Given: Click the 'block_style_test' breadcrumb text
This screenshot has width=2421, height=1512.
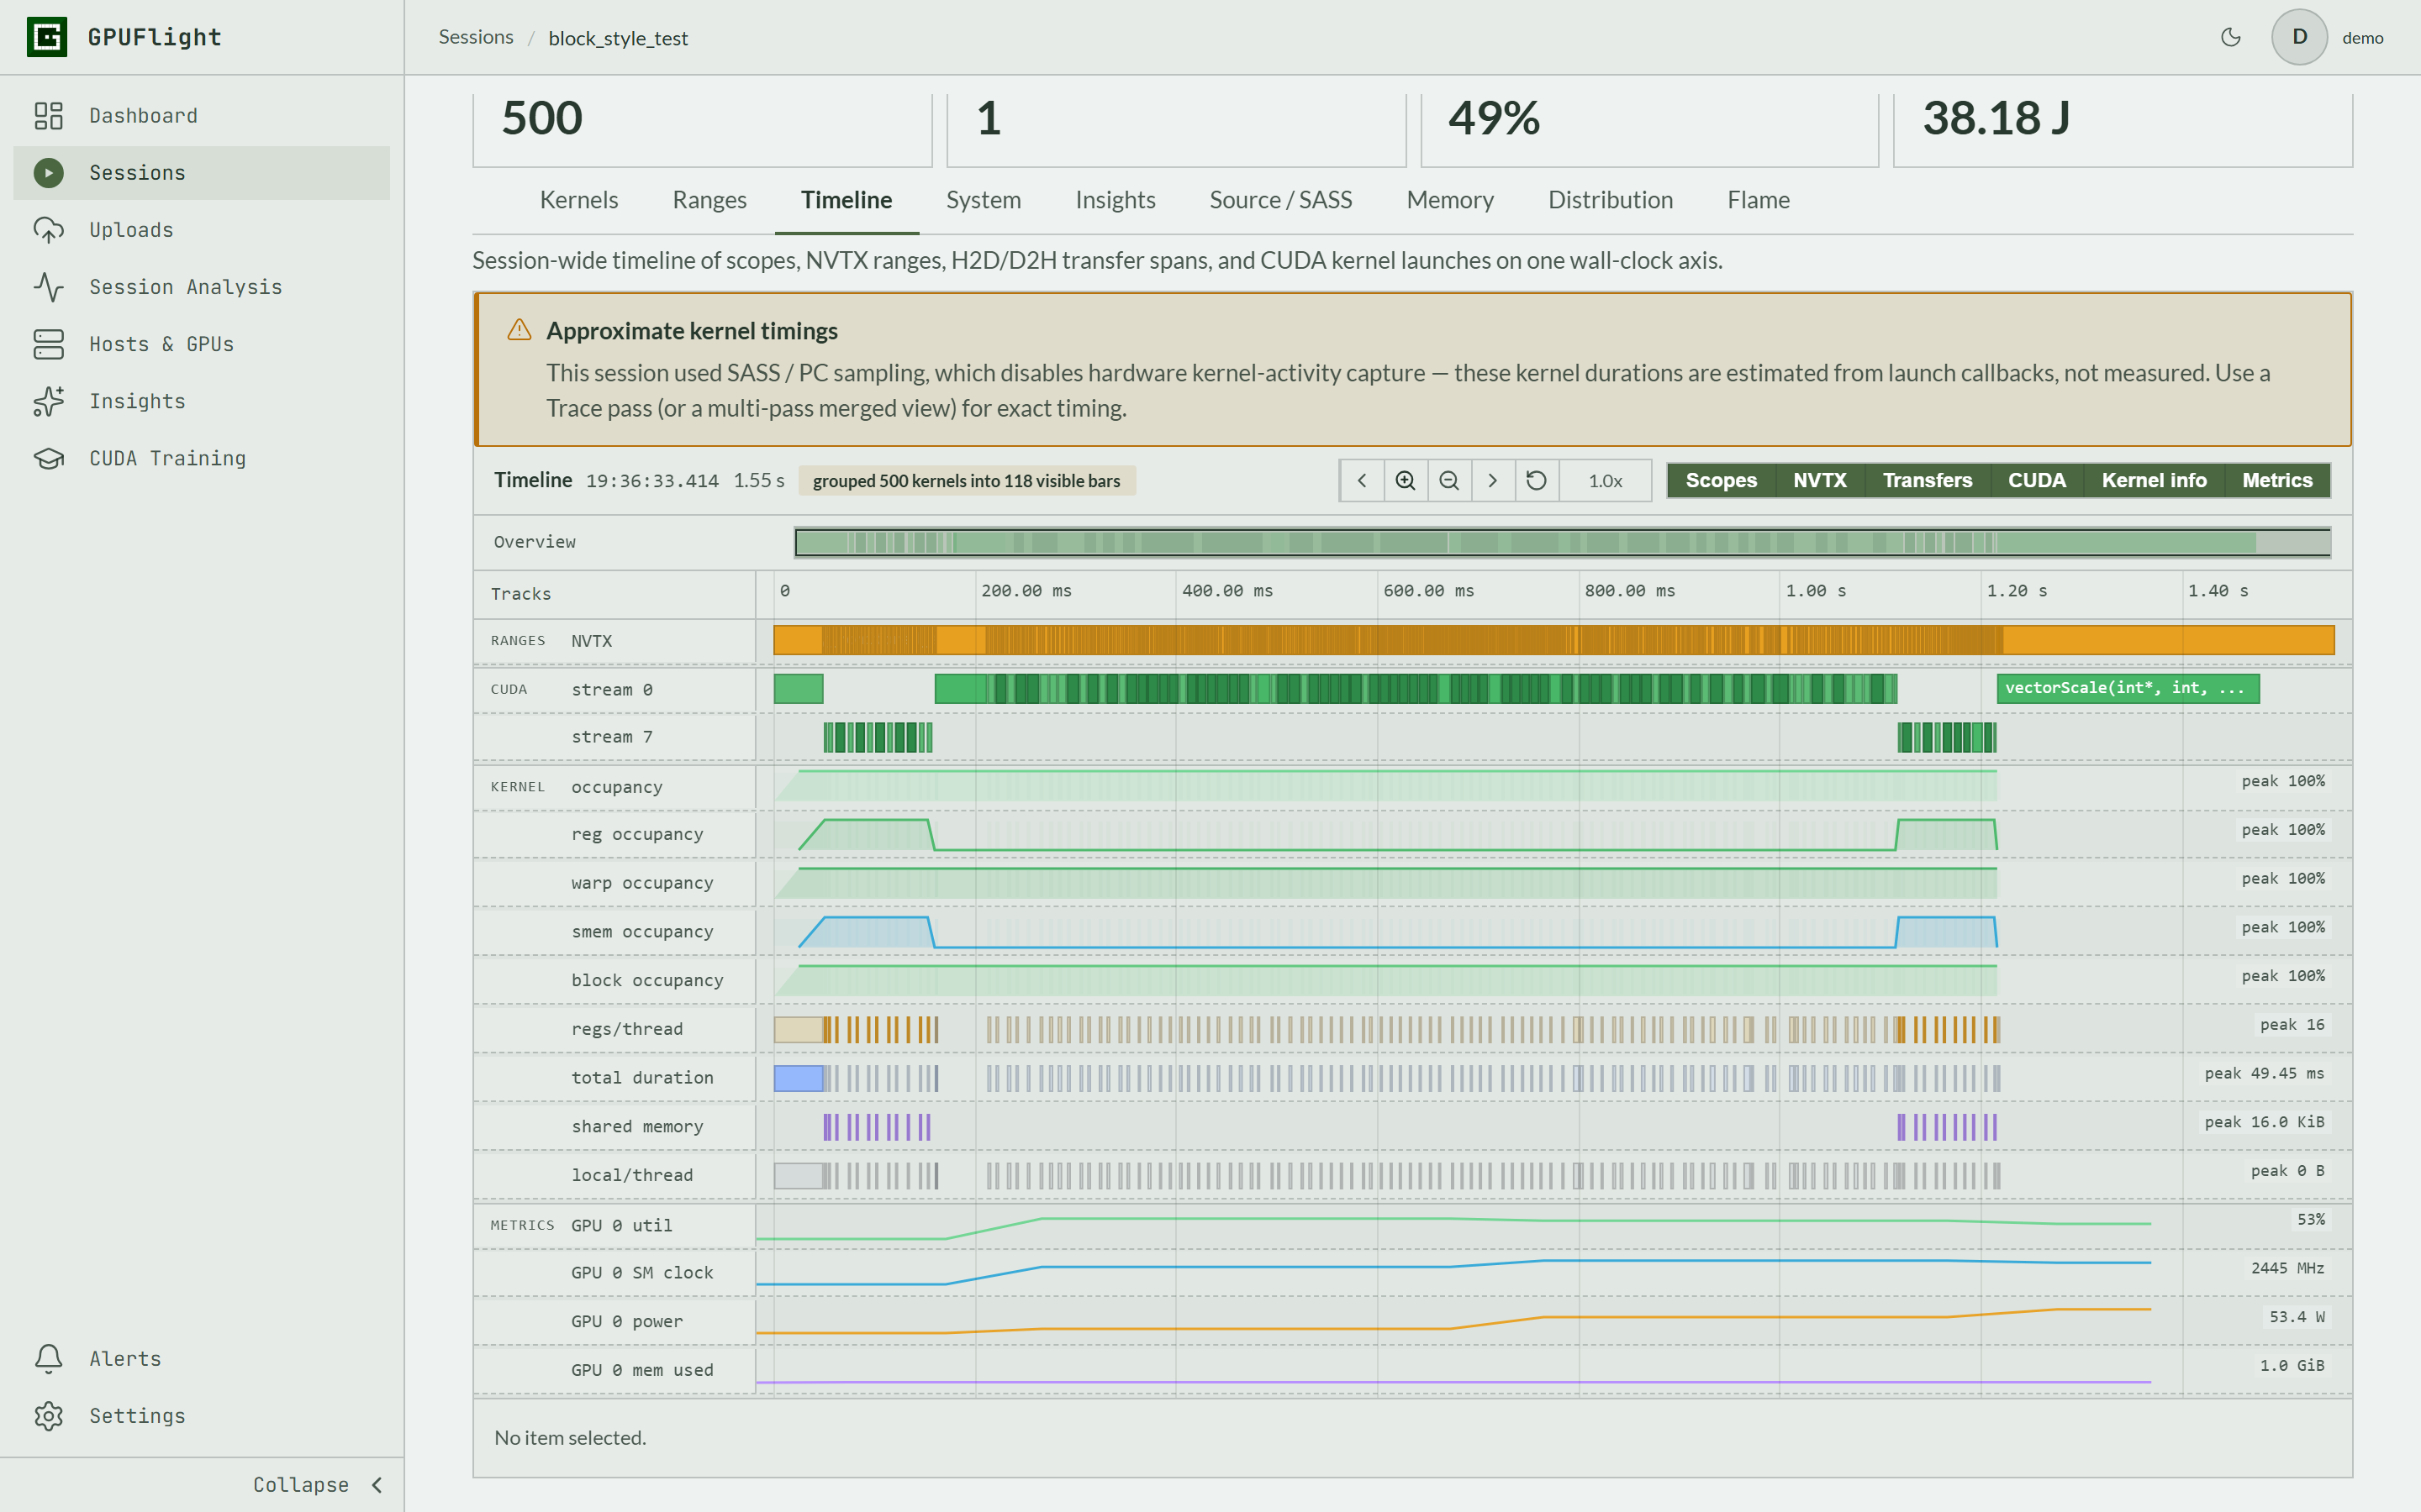Looking at the screenshot, I should [x=617, y=38].
